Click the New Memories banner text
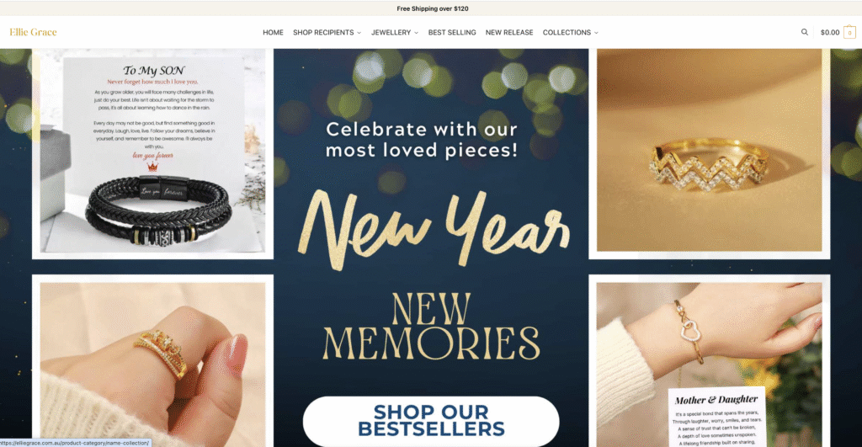Viewport: 862px width, 447px height. coord(432,327)
